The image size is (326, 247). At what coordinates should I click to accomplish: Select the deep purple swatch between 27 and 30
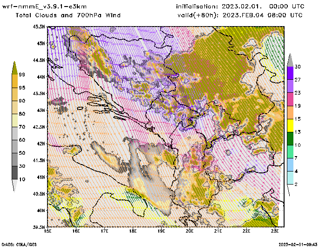pyautogui.click(x=290, y=73)
